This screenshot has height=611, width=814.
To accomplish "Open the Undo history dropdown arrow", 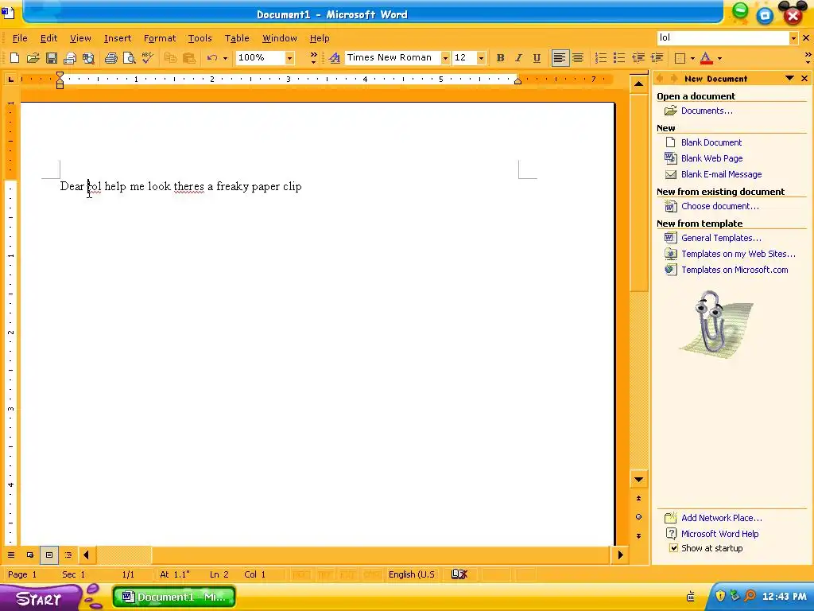I will (x=225, y=57).
